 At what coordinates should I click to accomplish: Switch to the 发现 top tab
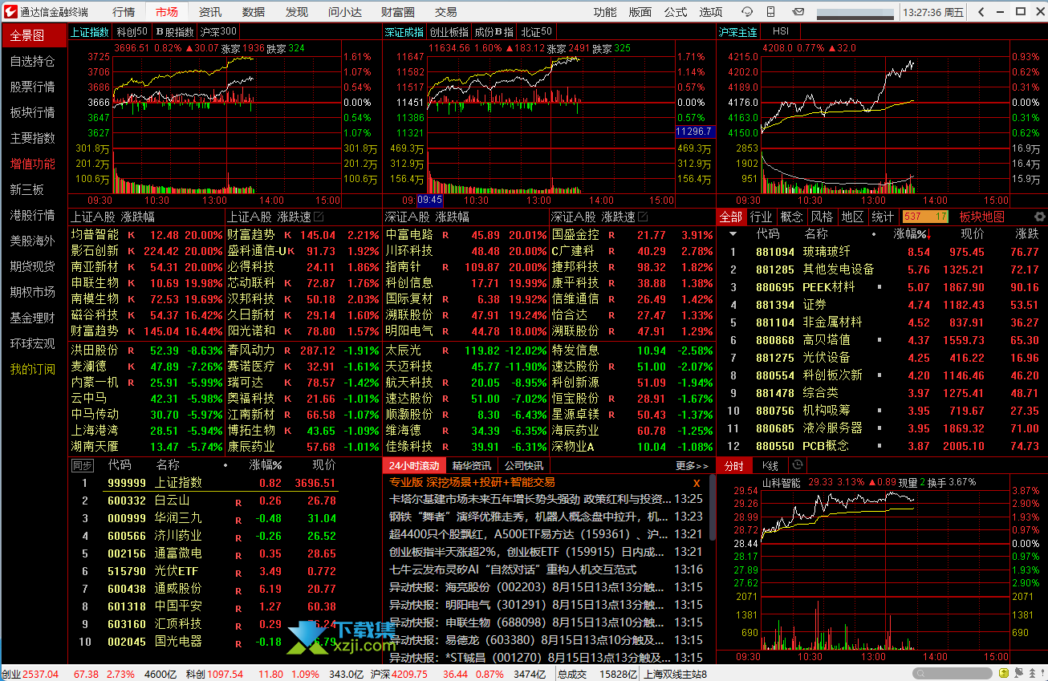coord(297,12)
